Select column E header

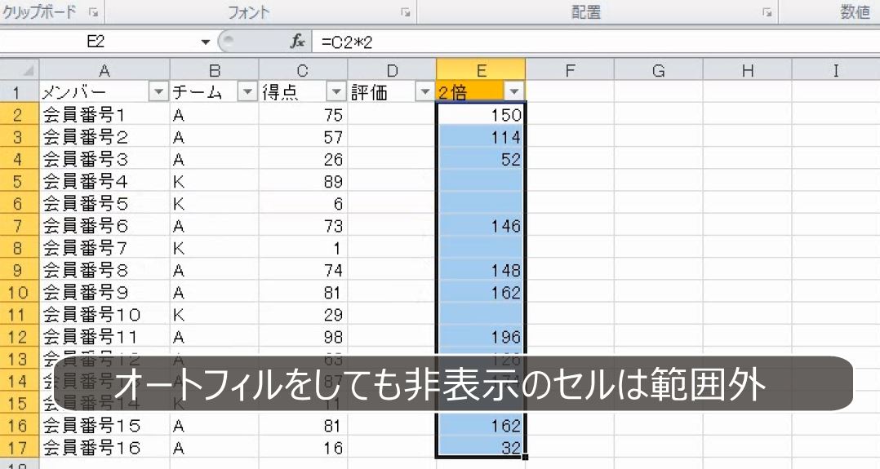pyautogui.click(x=481, y=70)
